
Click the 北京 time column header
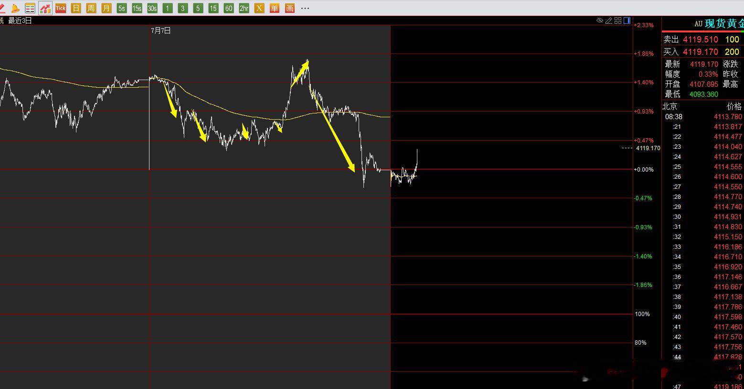click(670, 106)
